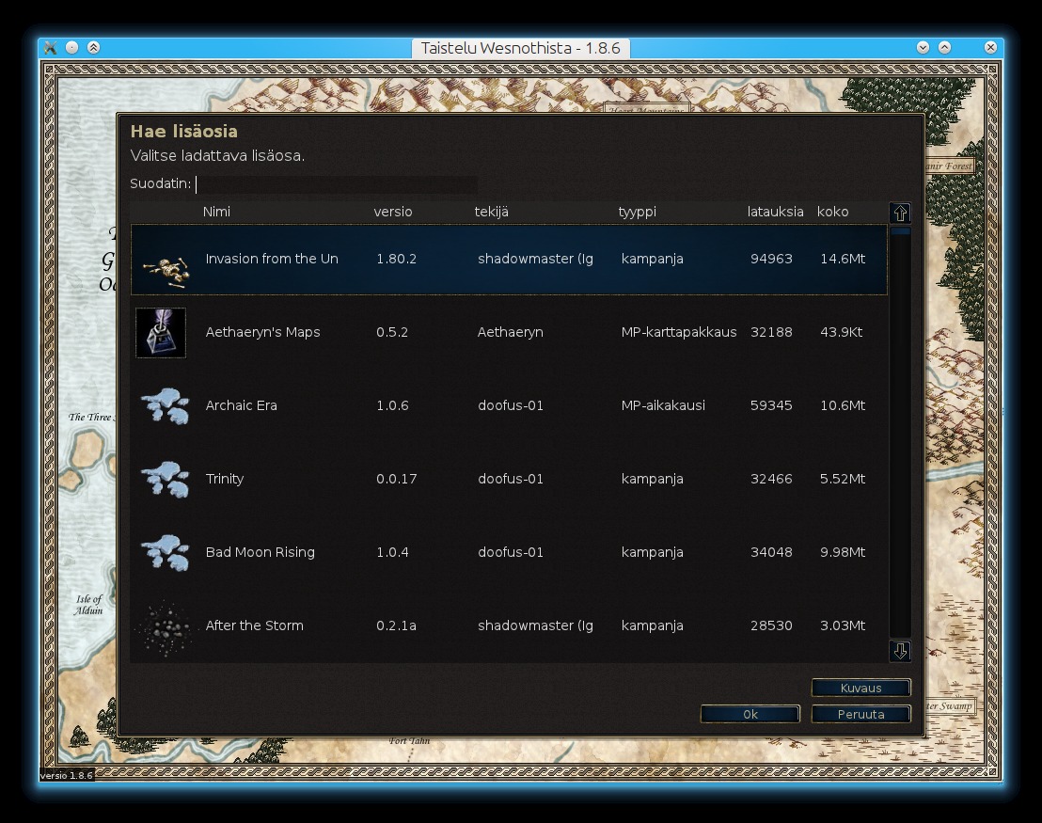Click the Archaic Era add-on icon

165,405
